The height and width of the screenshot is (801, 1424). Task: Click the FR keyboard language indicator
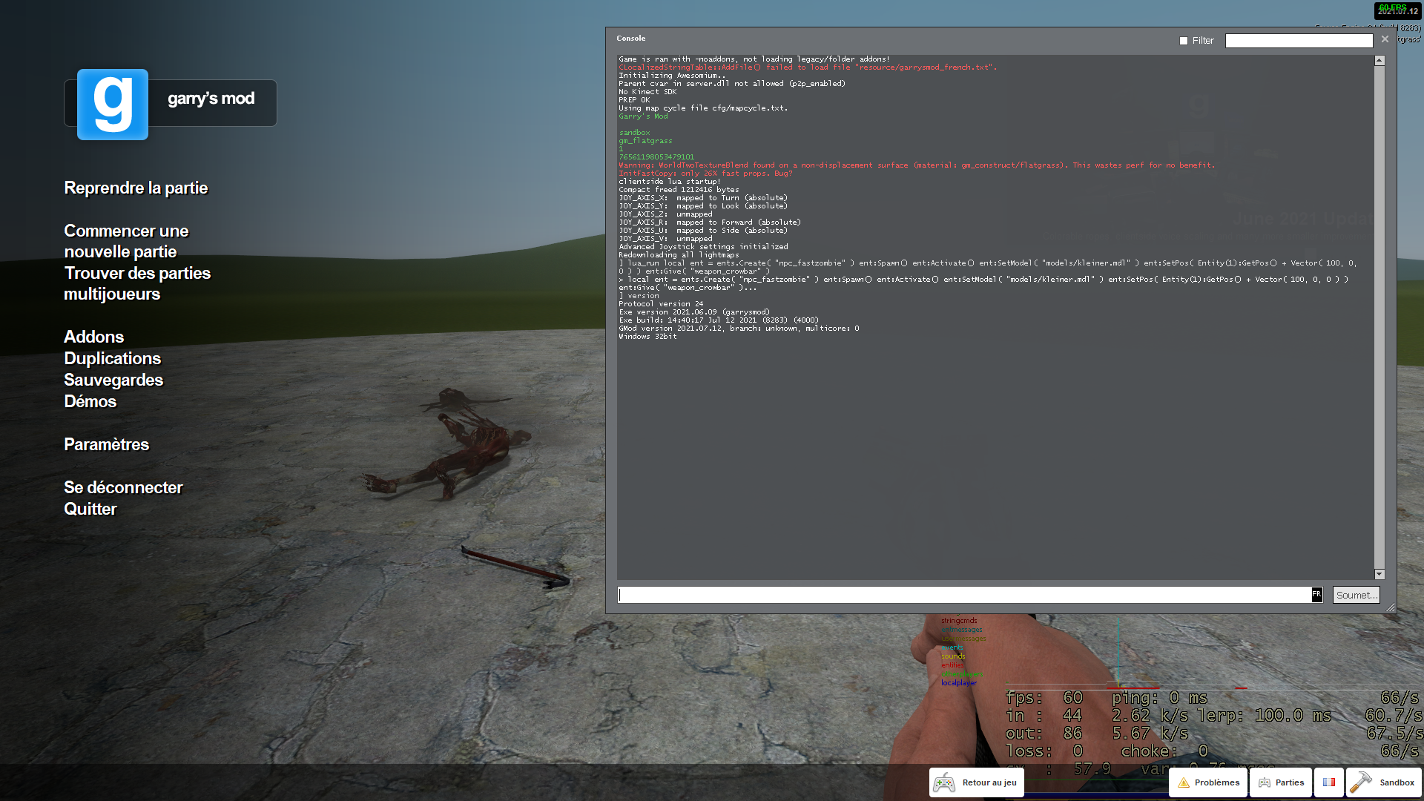point(1317,595)
